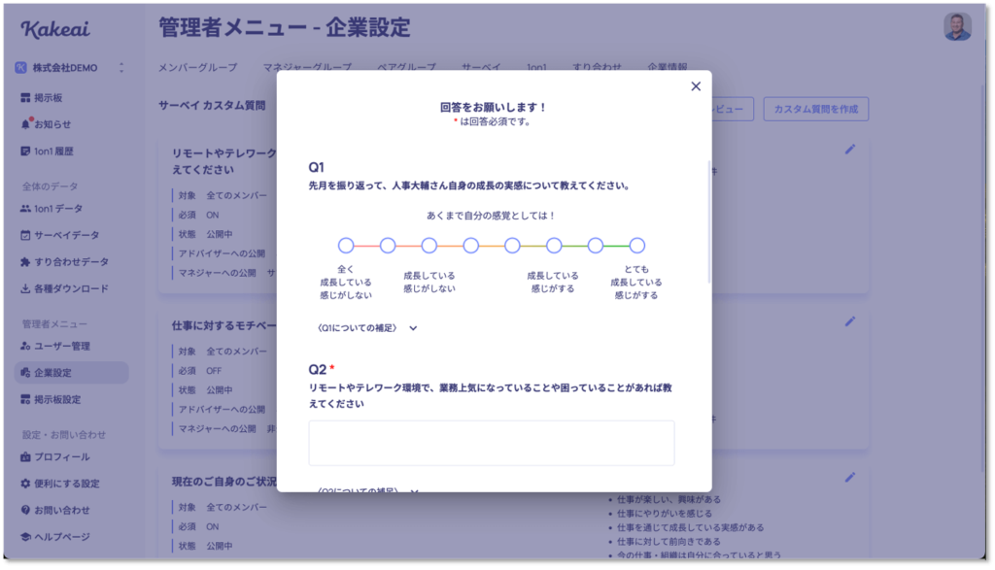The image size is (995, 570).
Task: Click the Q1 question heading
Action: [x=316, y=167]
